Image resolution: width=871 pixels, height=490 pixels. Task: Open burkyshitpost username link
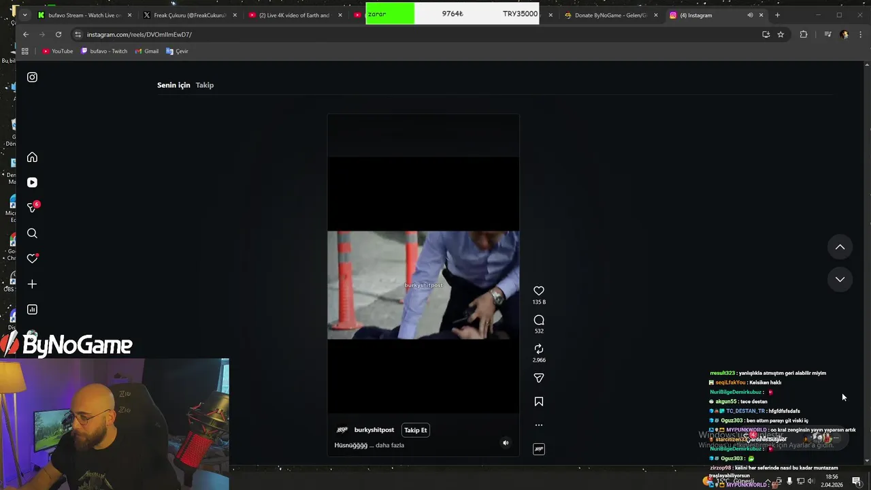(374, 430)
